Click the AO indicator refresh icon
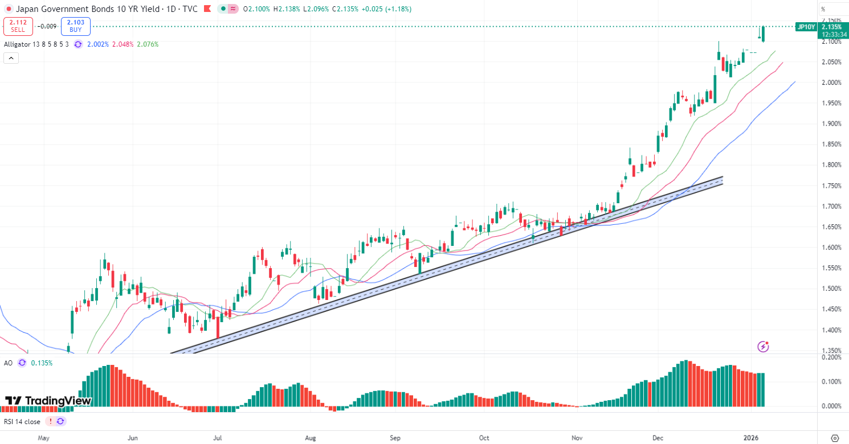 click(22, 363)
